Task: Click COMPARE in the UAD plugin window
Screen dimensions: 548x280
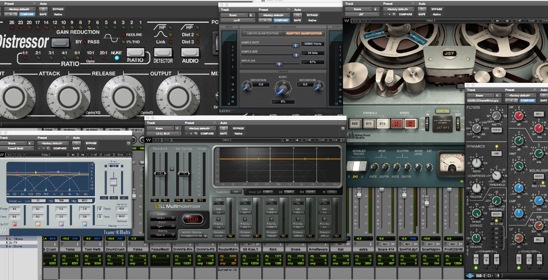Action: [x=527, y=100]
